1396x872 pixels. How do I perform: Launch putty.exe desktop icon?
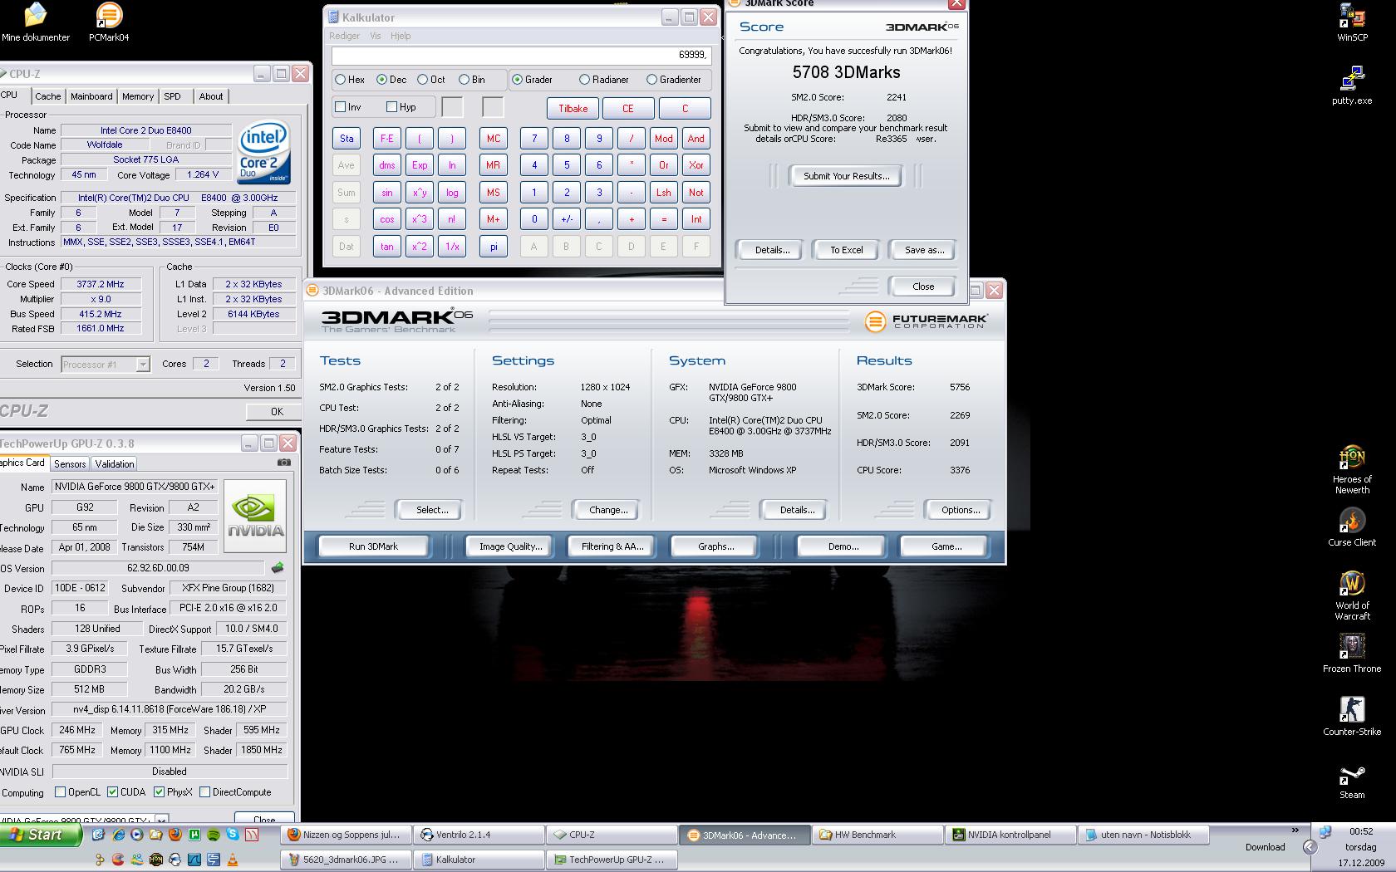1352,86
